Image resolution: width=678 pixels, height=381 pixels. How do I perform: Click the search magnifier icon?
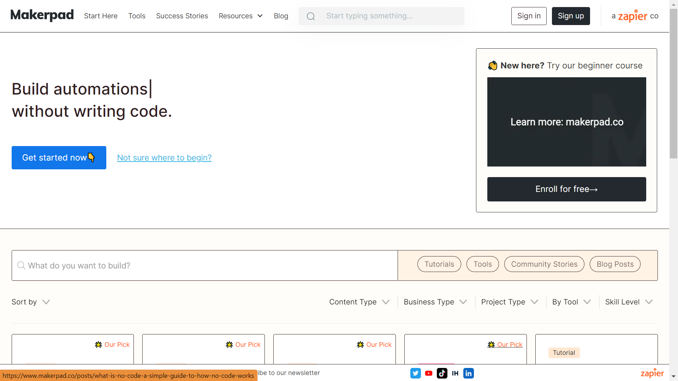(311, 16)
